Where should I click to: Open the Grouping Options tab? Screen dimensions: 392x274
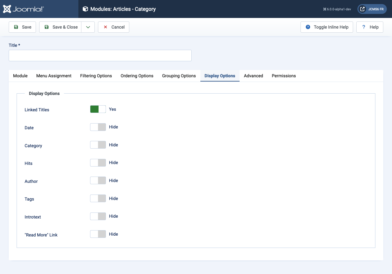click(x=179, y=76)
